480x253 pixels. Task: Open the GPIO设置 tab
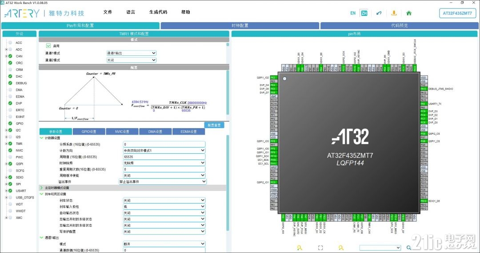click(89, 132)
